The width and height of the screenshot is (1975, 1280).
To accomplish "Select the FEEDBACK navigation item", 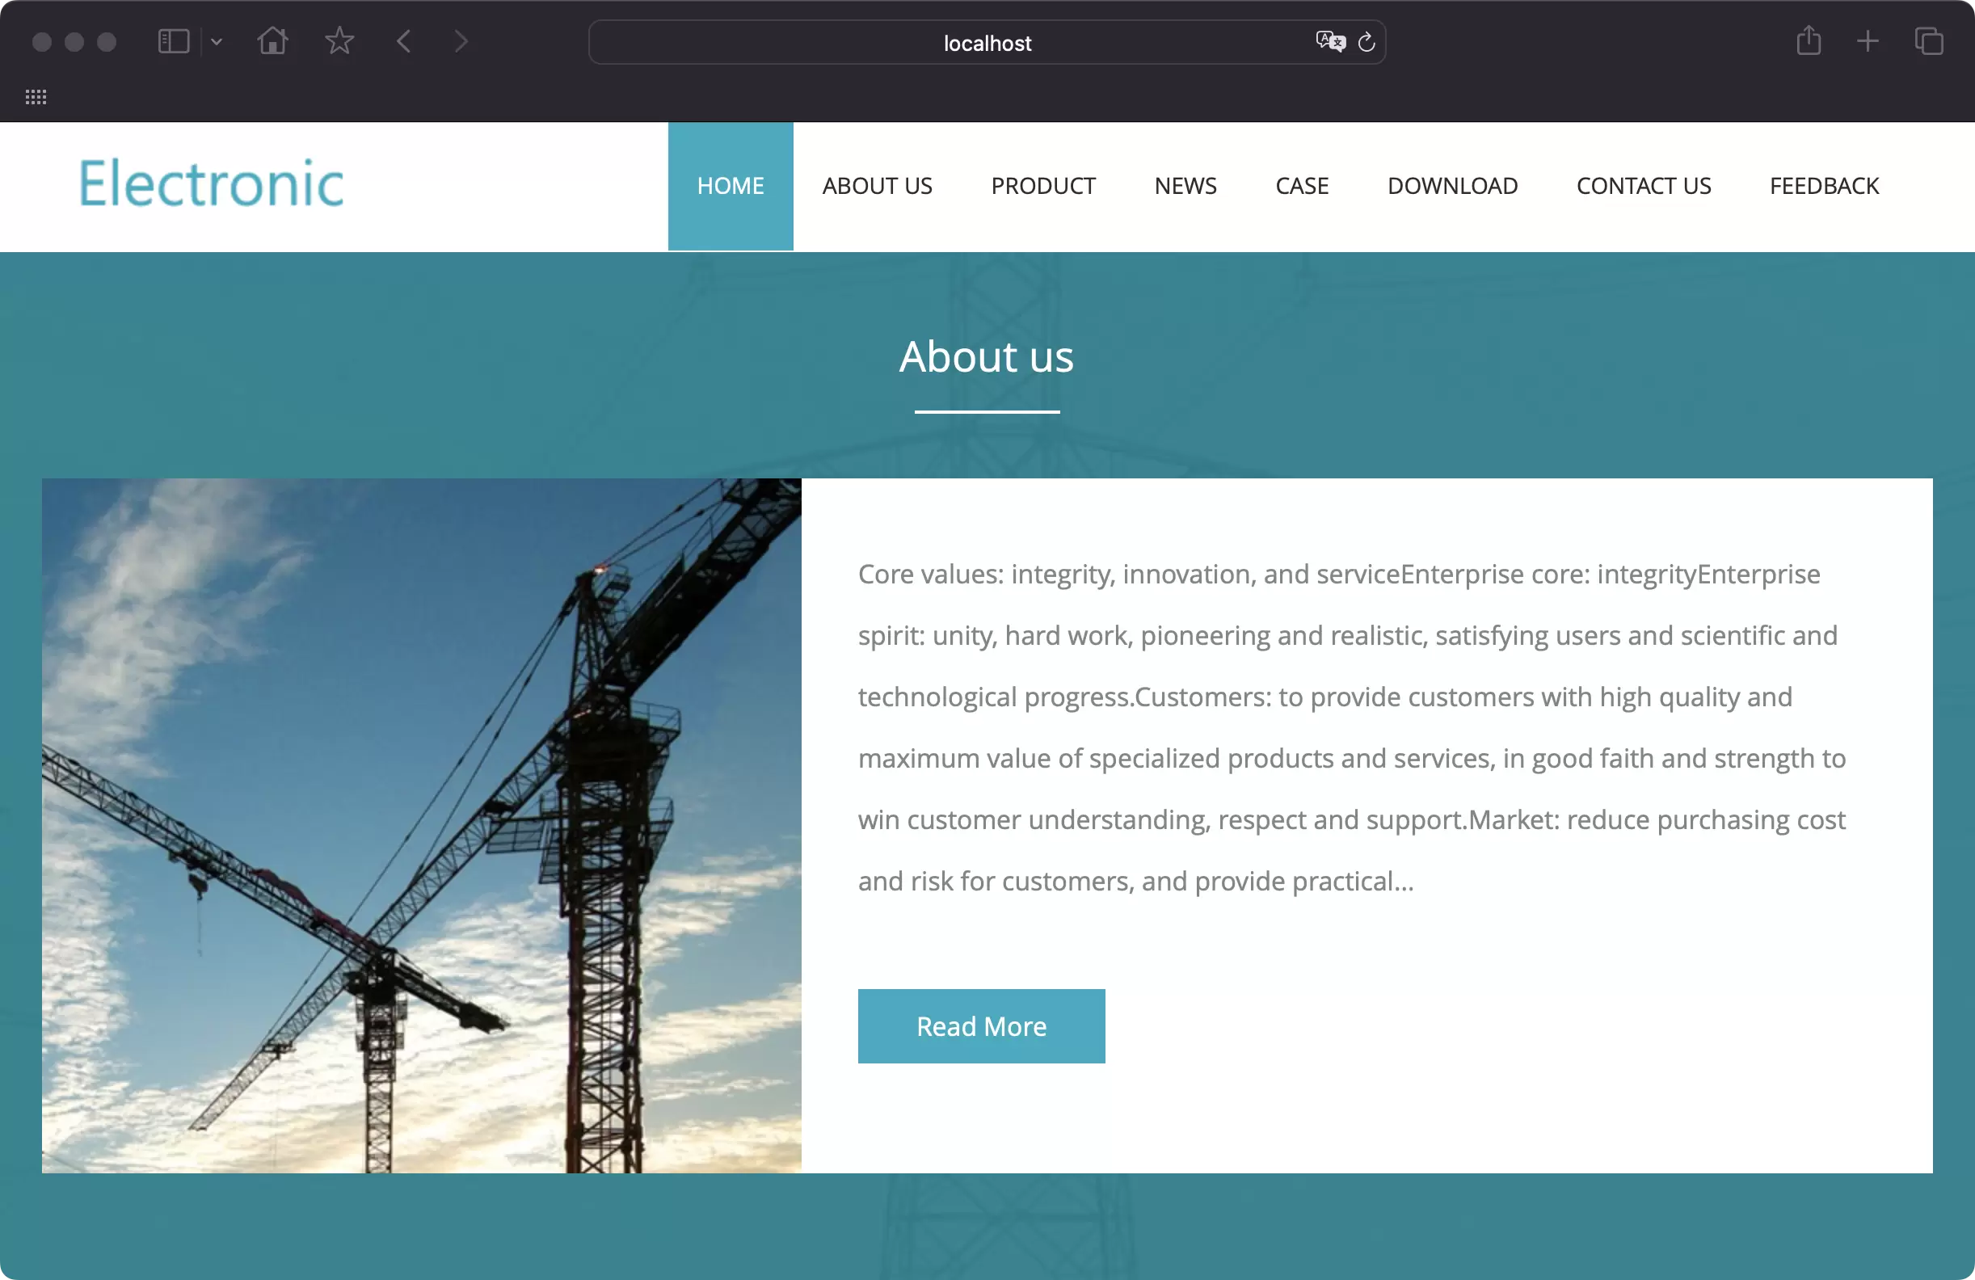I will tap(1824, 184).
